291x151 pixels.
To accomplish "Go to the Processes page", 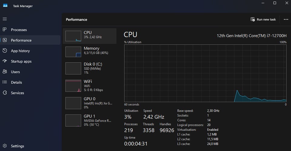I will tap(30, 30).
